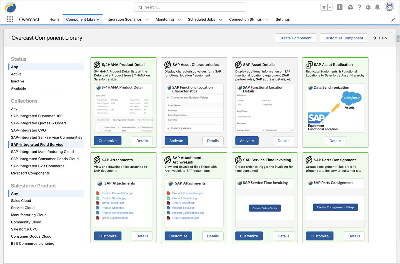Screen dimensions: 400x264
Task: Customize the SAP Parts Consignment component
Action: (319, 236)
